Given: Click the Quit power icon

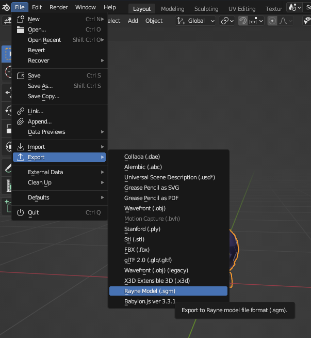Looking at the screenshot, I should (x=21, y=212).
